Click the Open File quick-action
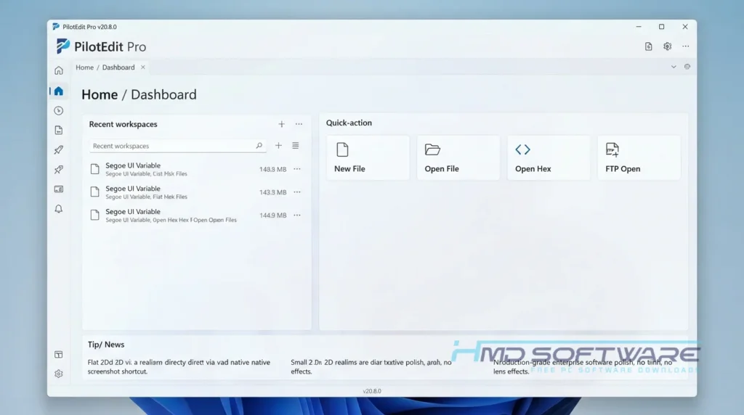This screenshot has width=744, height=415. pos(458,157)
